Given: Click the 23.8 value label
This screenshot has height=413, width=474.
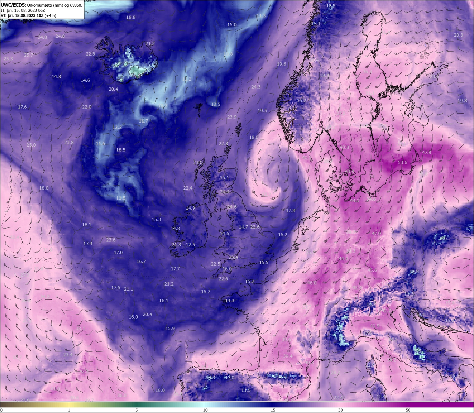Looking at the screenshot, I should [69, 143].
